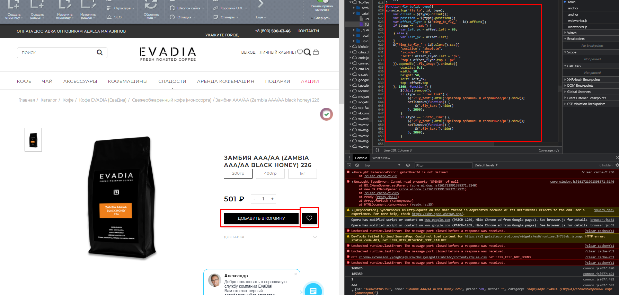This screenshot has width=619, height=295.
Task: Open the wishlist heart icon in header
Action: click(300, 52)
